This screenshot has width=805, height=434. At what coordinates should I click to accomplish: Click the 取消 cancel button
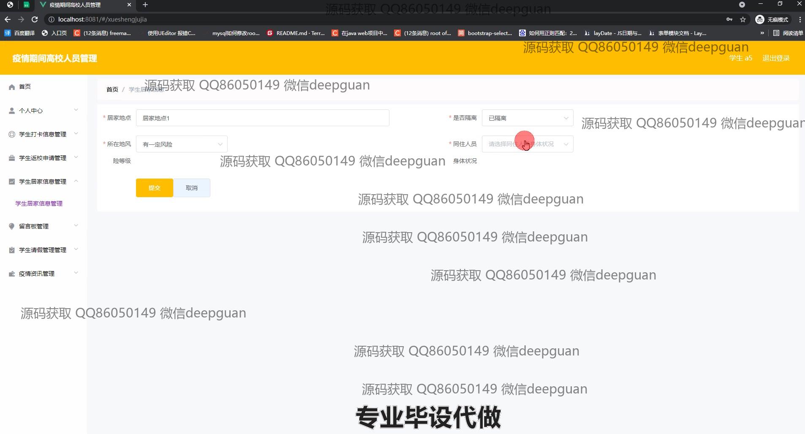(192, 188)
